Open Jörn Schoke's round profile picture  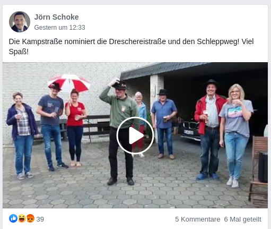point(20,22)
